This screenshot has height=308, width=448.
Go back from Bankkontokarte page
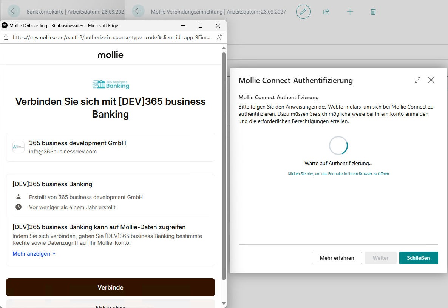pyautogui.click(x=14, y=11)
